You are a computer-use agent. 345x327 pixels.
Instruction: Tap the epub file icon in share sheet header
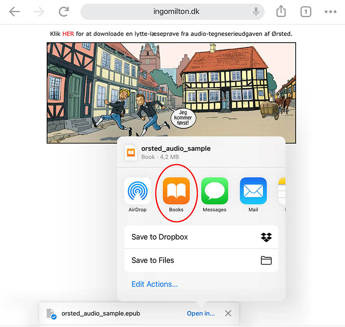[131, 152]
